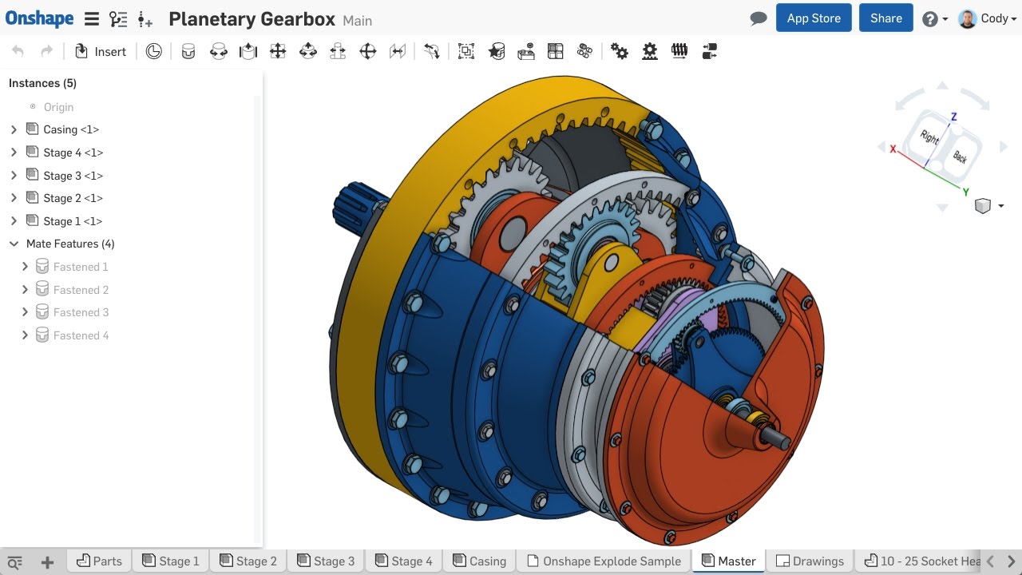The height and width of the screenshot is (575, 1022).
Task: Select the Fastened mate tool
Action: pyautogui.click(x=188, y=51)
